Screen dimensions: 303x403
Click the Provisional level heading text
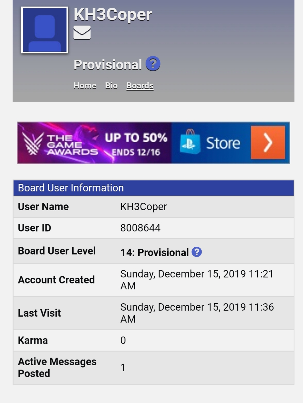pyautogui.click(x=108, y=64)
